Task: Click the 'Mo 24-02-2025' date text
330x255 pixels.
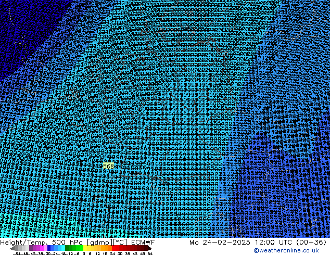Action: (220, 243)
